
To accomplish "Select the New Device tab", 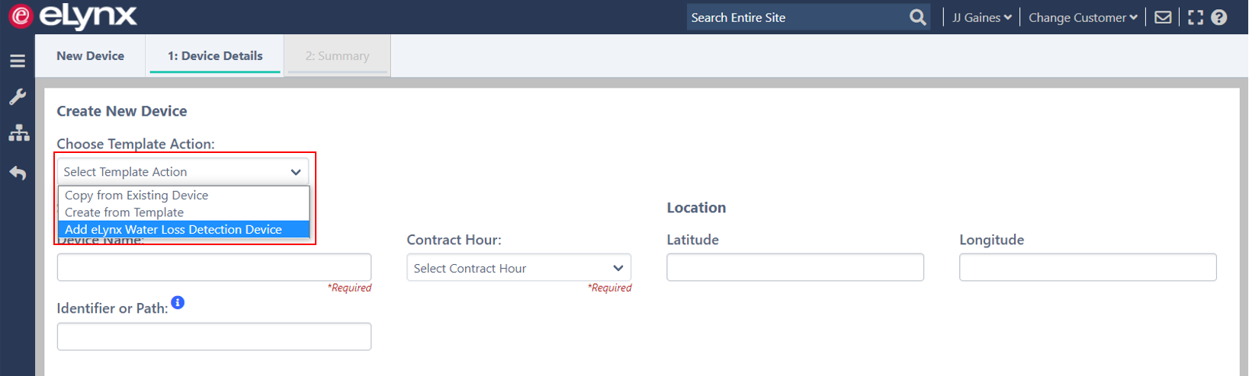I will [x=90, y=56].
